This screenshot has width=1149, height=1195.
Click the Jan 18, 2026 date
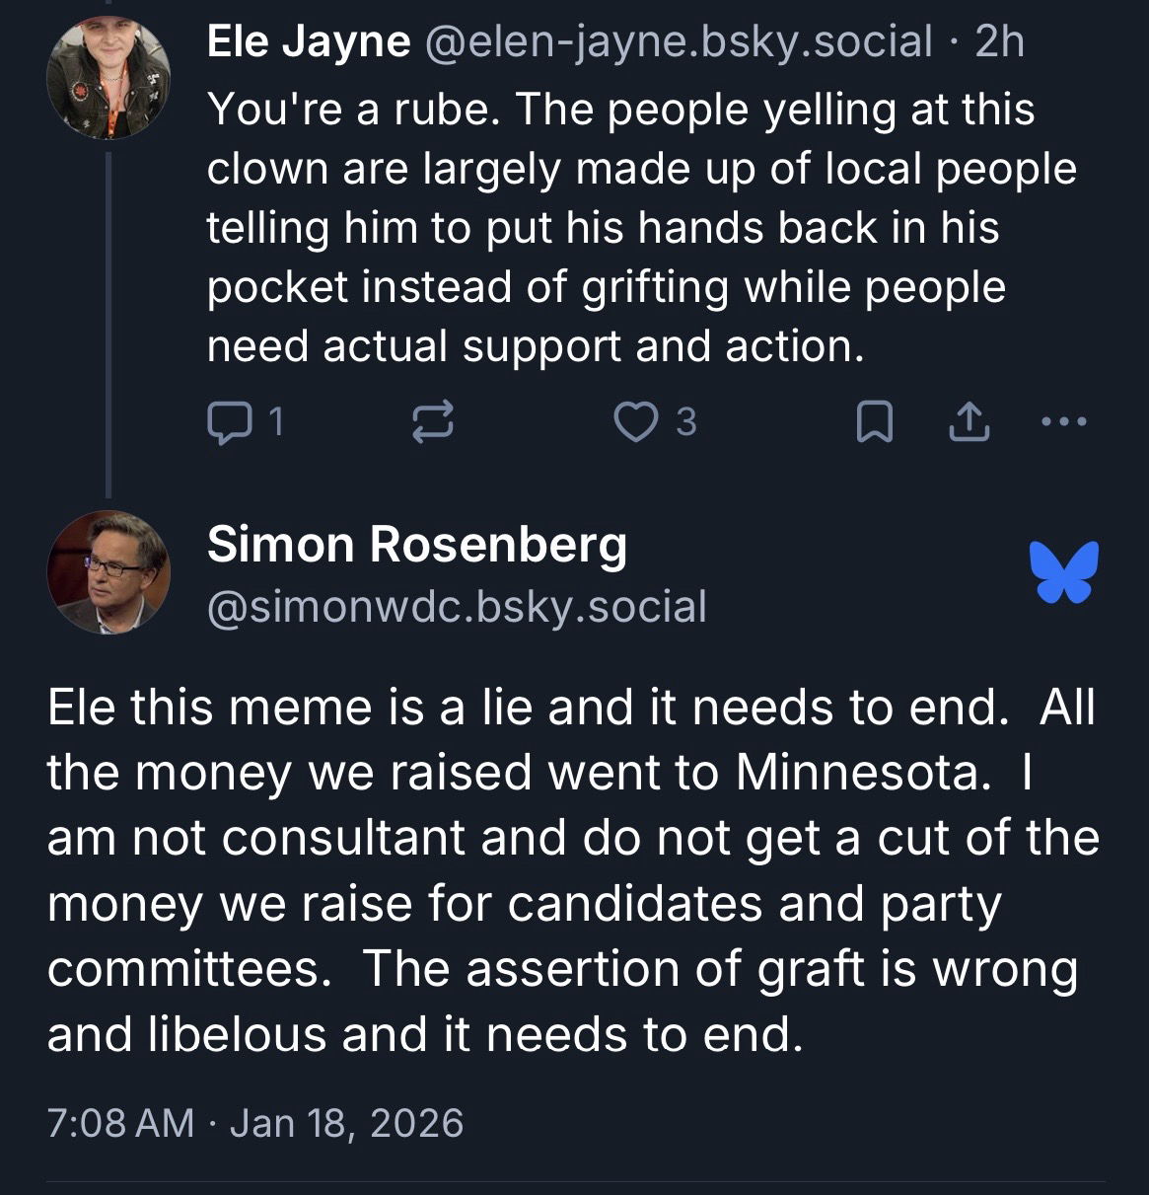pyautogui.click(x=346, y=1123)
